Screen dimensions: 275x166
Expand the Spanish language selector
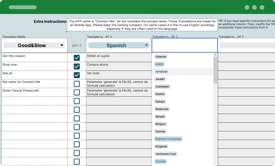click(119, 45)
